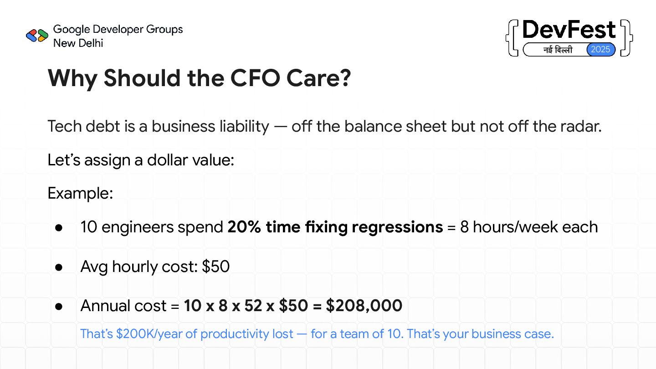
Task: Click the DevFest wordmark logo
Action: pos(569,31)
